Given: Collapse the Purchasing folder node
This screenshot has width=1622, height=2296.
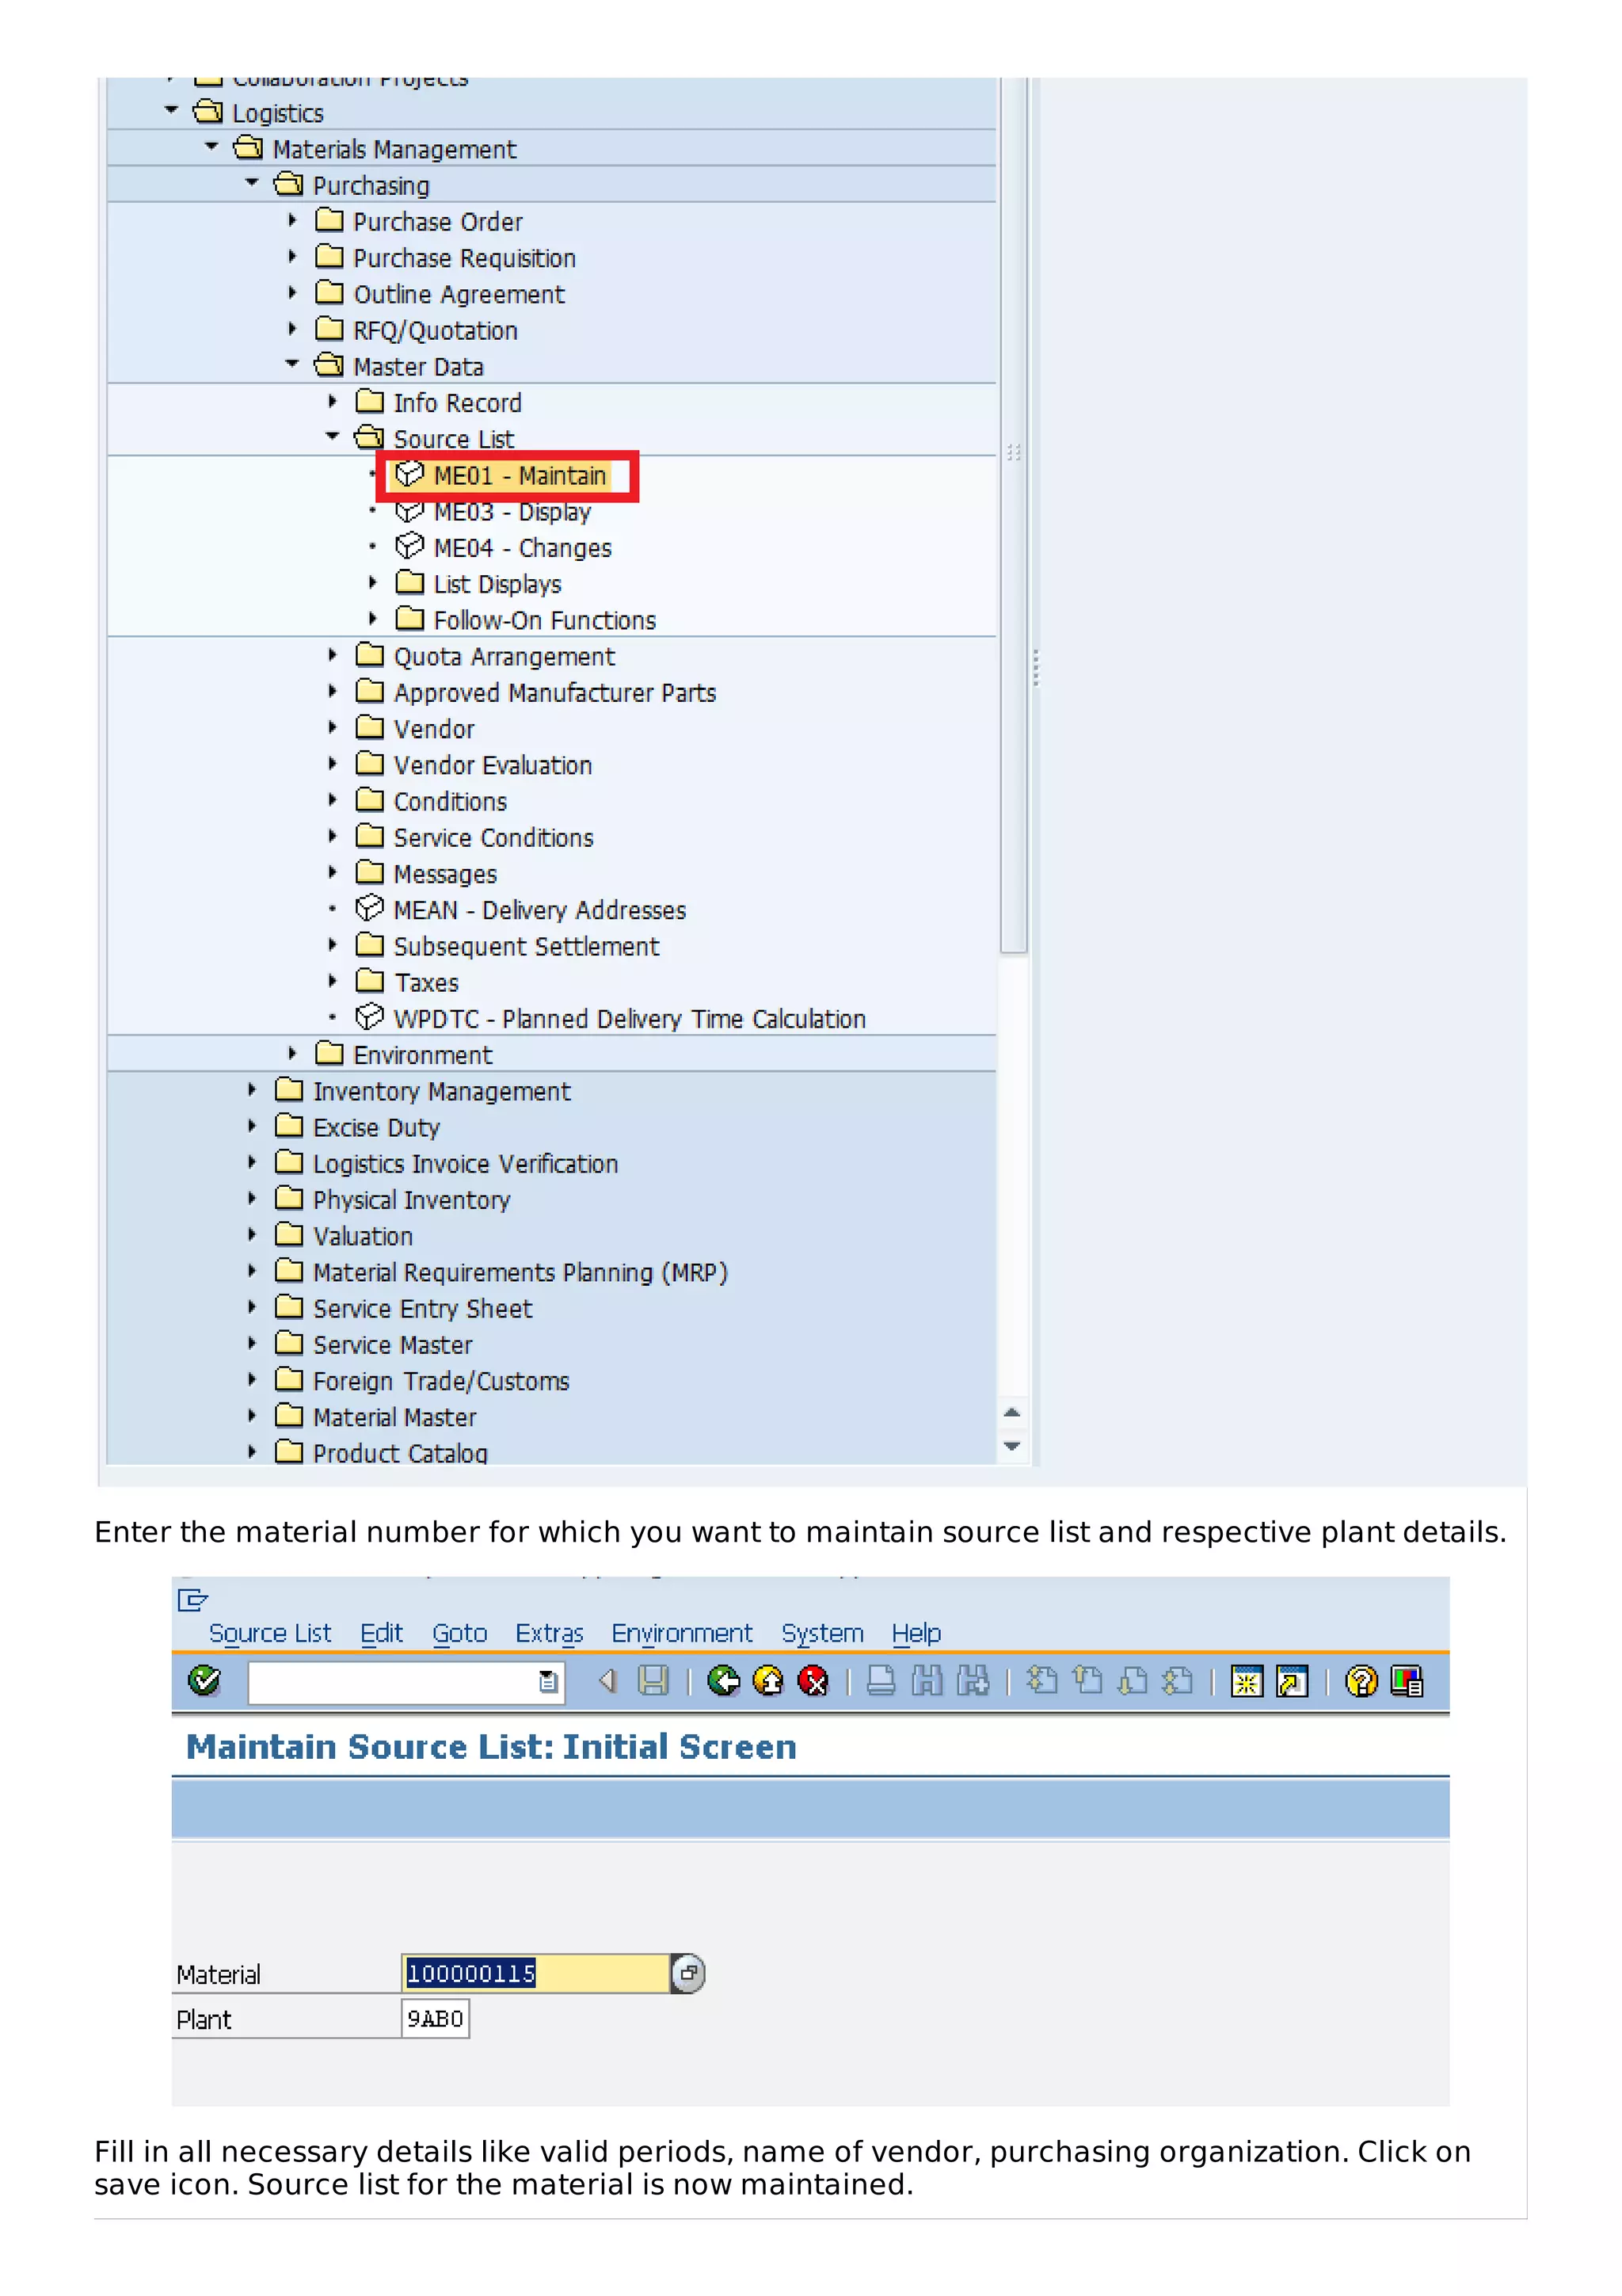Looking at the screenshot, I should click(x=252, y=182).
